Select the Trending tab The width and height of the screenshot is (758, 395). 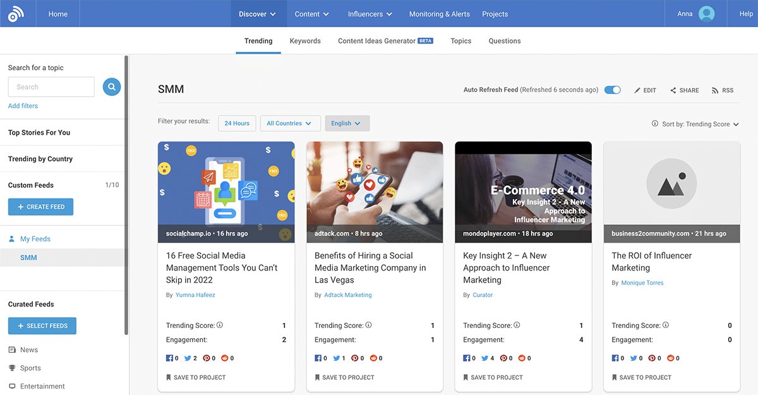tap(258, 41)
